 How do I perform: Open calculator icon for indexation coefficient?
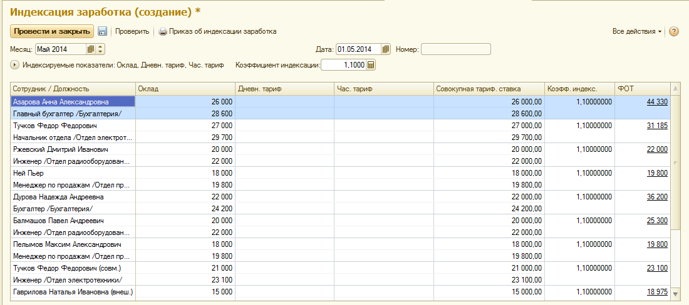(371, 64)
